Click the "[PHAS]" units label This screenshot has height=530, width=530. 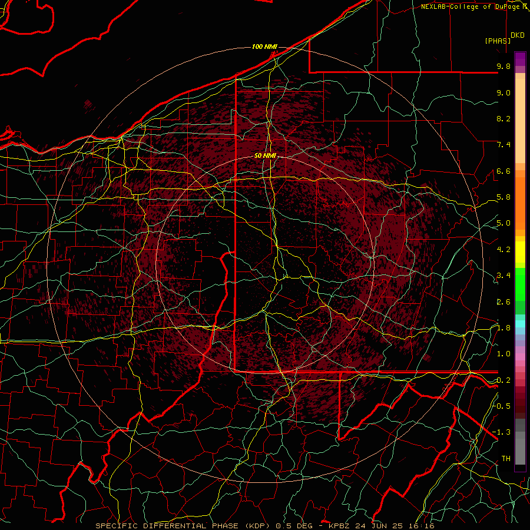point(498,41)
